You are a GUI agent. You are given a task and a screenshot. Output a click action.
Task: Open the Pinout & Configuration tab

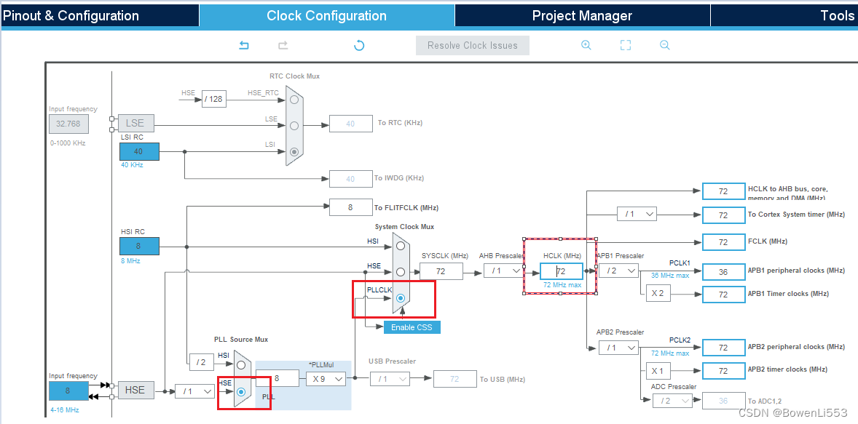[x=100, y=15]
